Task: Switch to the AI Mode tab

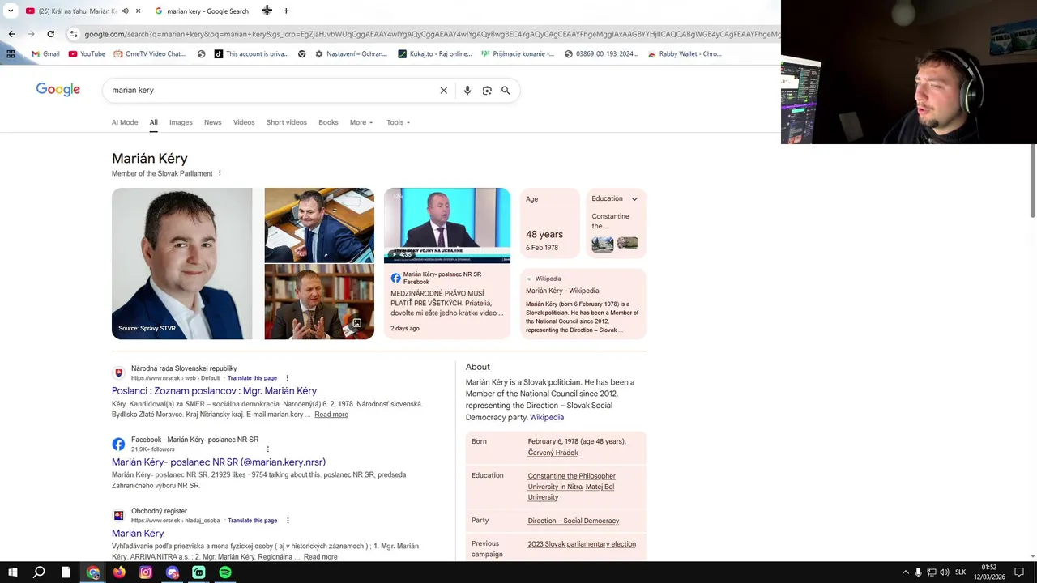Action: (125, 122)
